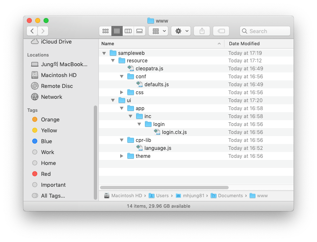This screenshot has width=317, height=242.
Task: Switch to gallery view mode
Action: [x=139, y=31]
